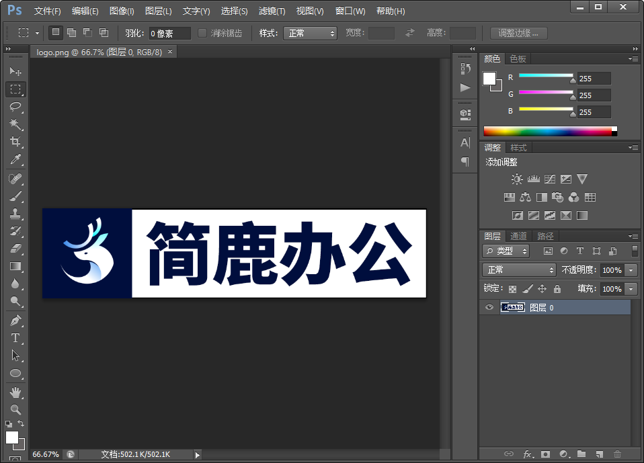Image resolution: width=644 pixels, height=463 pixels.
Task: Lock transparent pixels of the layer
Action: point(511,288)
